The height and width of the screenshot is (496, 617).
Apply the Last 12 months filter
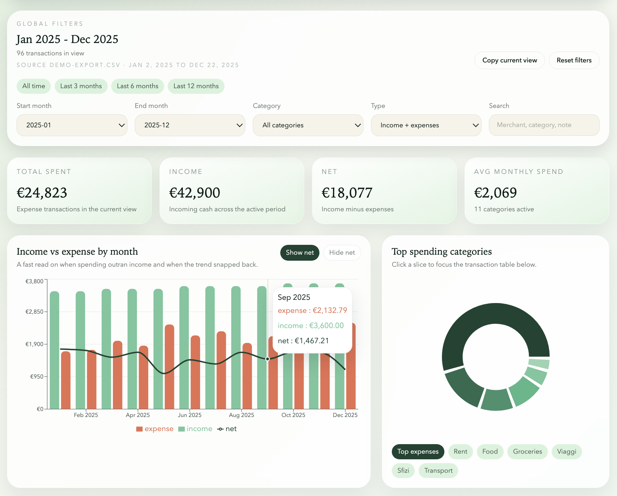pos(196,86)
